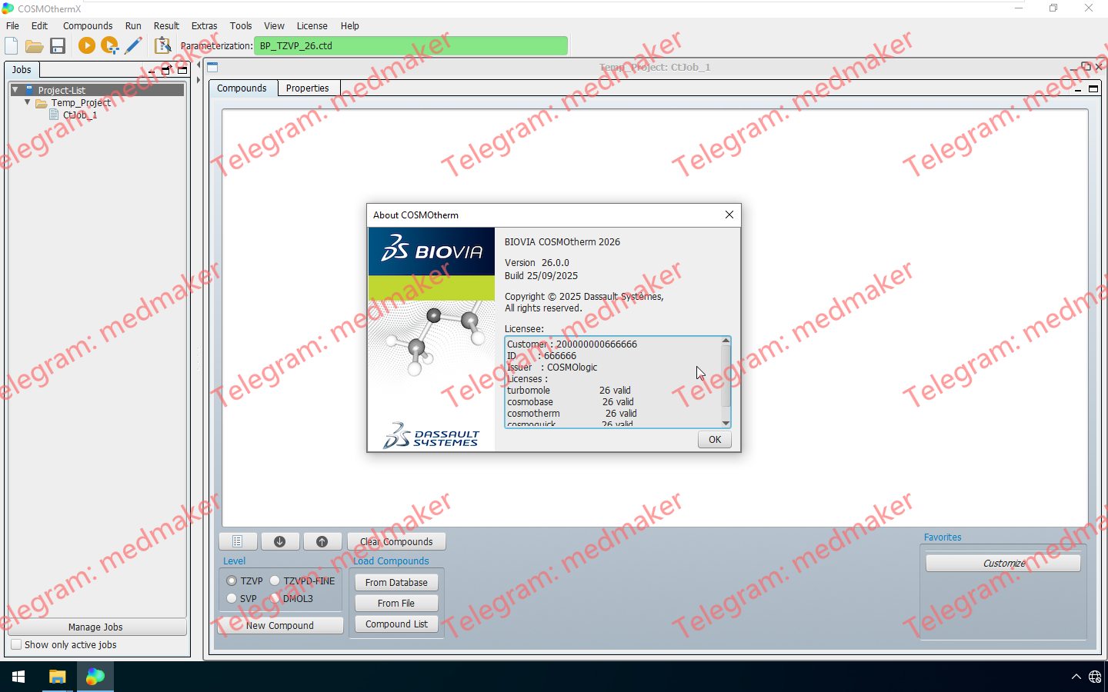This screenshot has width=1108, height=692.
Task: Switch to the Properties tab
Action: [307, 88]
